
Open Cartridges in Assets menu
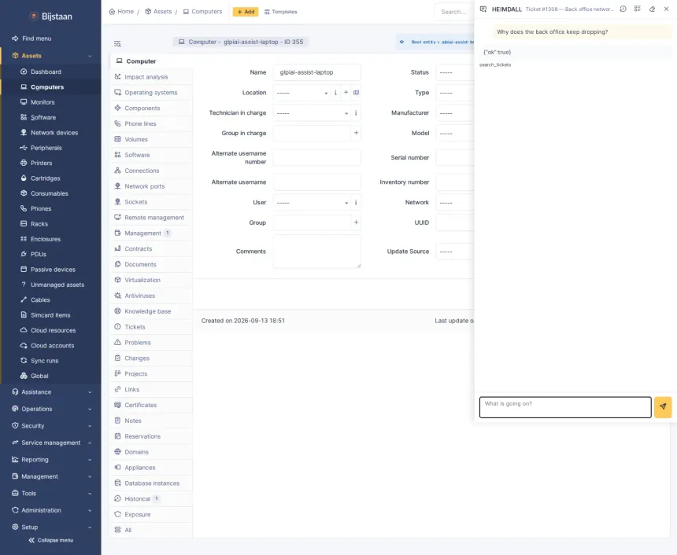[x=51, y=178]
